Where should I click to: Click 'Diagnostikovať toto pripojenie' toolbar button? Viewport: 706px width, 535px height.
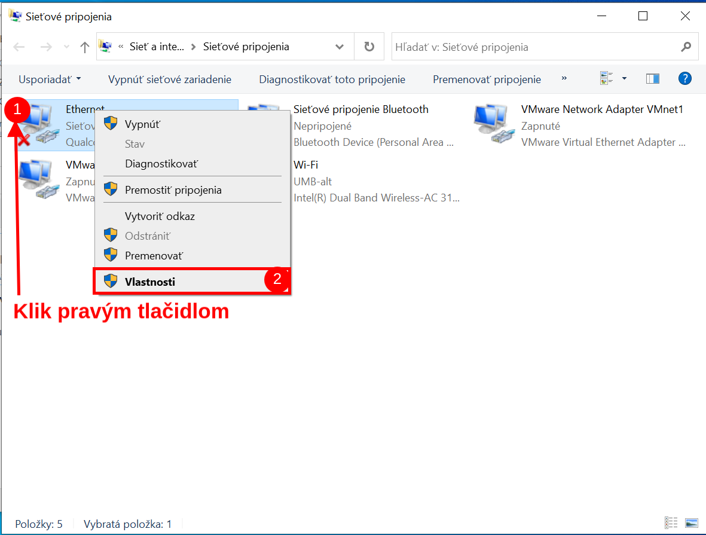coord(332,80)
